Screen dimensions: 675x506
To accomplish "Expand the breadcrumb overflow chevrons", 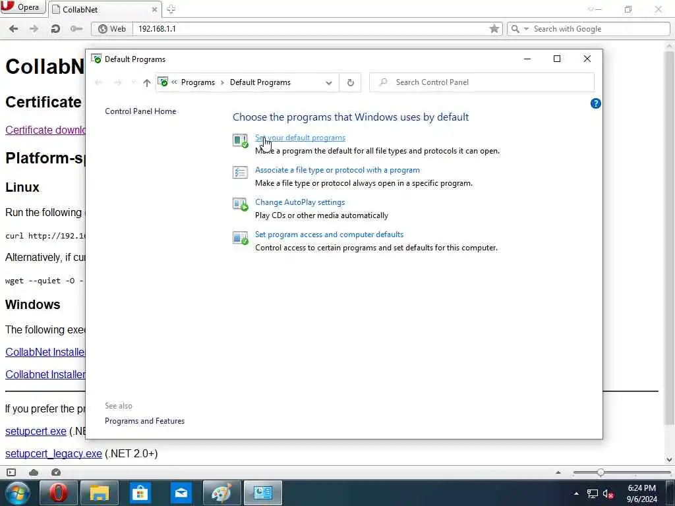I will [174, 82].
